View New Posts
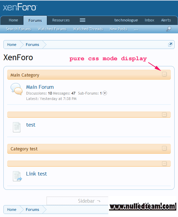 click(119, 29)
